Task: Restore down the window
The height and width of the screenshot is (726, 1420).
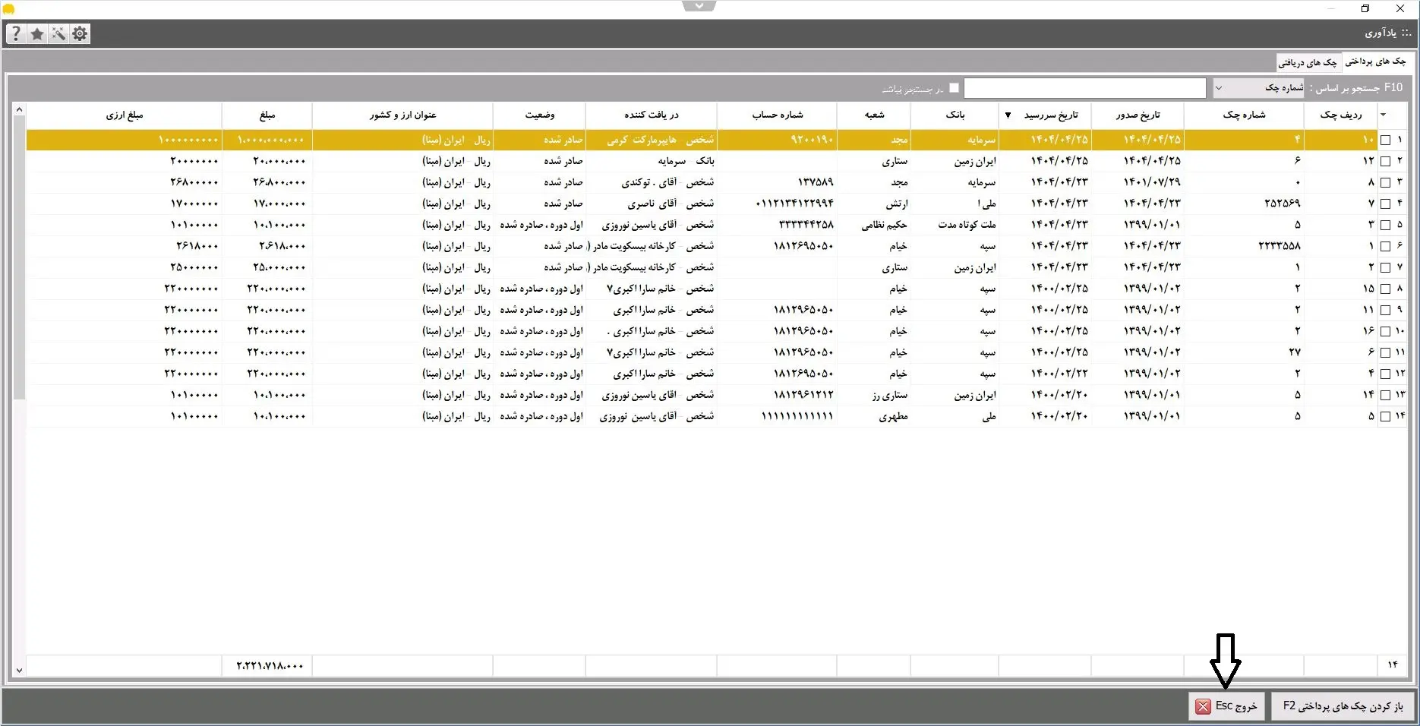Action: pos(1365,8)
